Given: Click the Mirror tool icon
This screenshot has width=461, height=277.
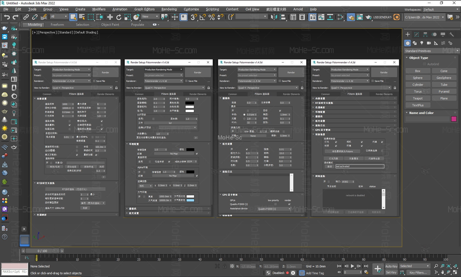Looking at the screenshot, I should click(x=274, y=17).
